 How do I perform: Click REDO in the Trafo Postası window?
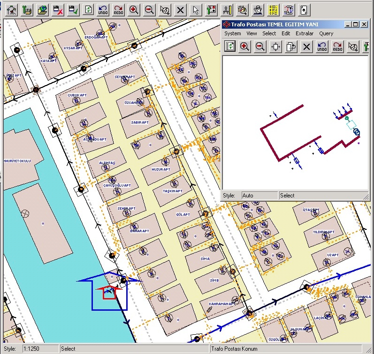[x=337, y=47]
